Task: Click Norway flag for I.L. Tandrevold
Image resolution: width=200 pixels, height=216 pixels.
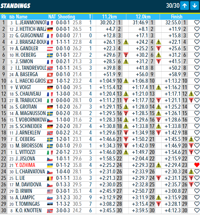Action: (50, 68)
